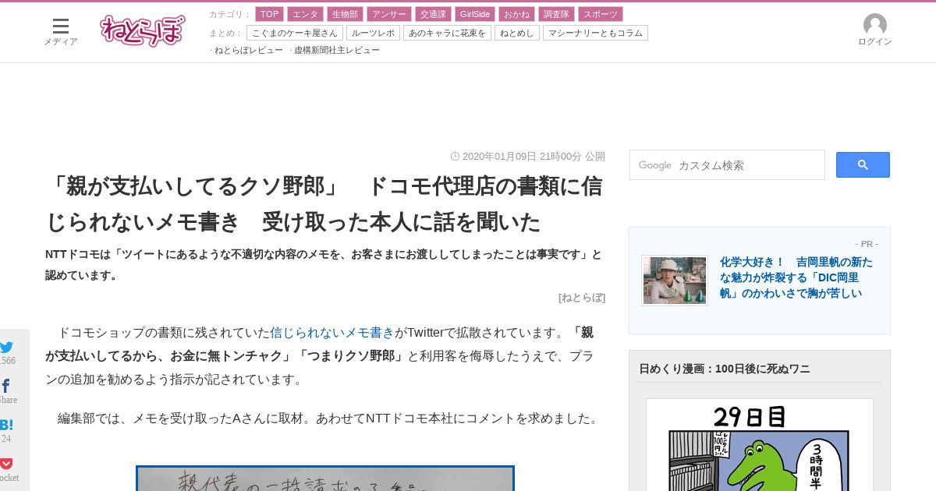This screenshot has height=491, width=936.
Task: Click the handwritten memo photo
Action: click(x=325, y=479)
